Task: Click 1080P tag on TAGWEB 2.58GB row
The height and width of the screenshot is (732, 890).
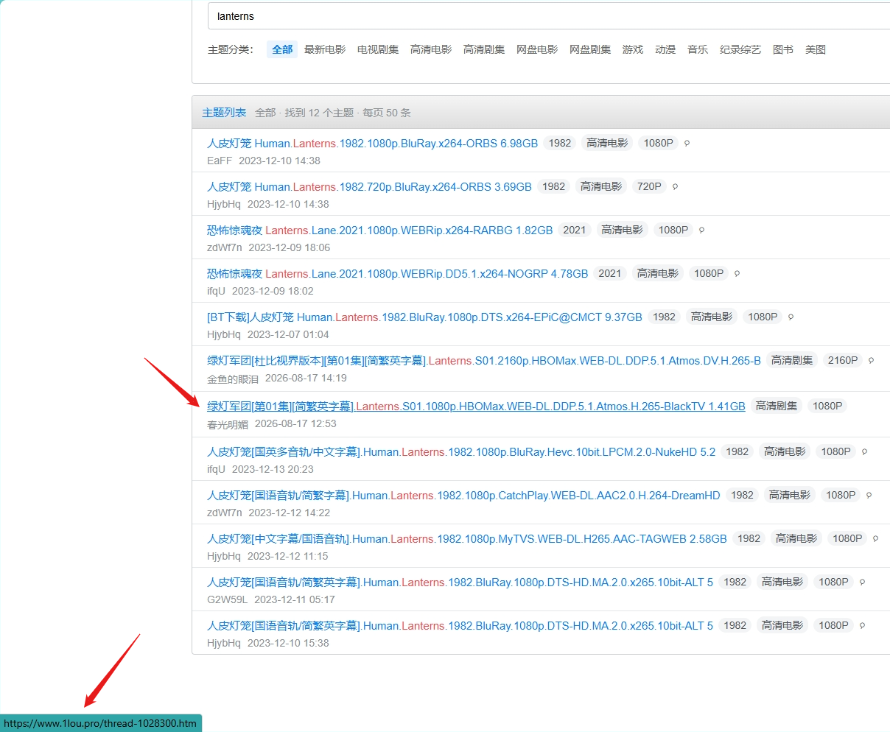Action: pyautogui.click(x=847, y=538)
